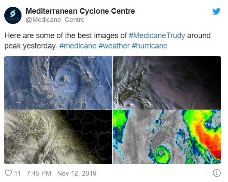Click the 11 likes count
Image resolution: width=228 pixels, height=182 pixels.
17,173
